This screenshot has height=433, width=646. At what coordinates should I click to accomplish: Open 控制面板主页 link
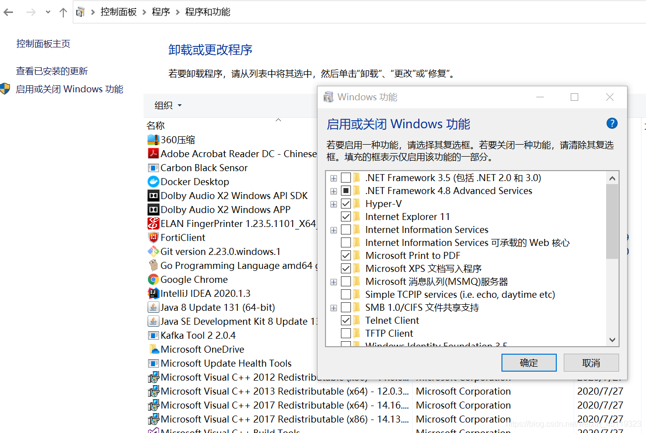coord(43,44)
